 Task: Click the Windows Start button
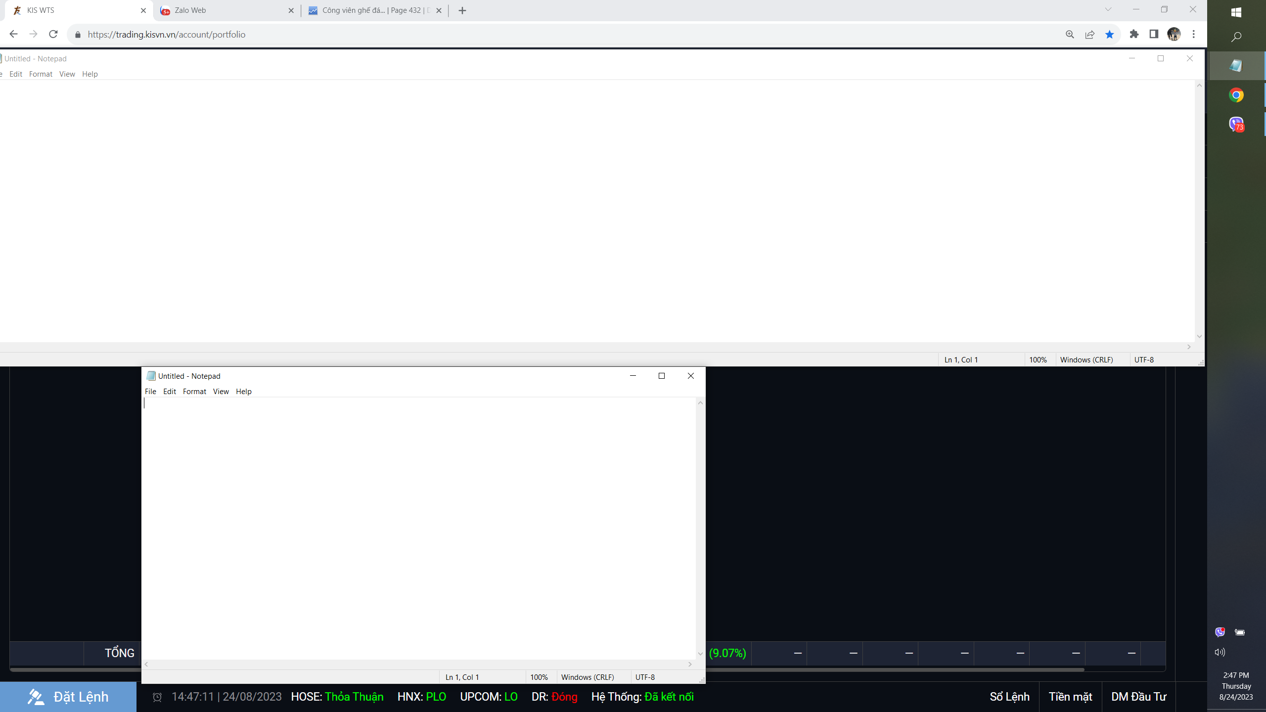1236,12
